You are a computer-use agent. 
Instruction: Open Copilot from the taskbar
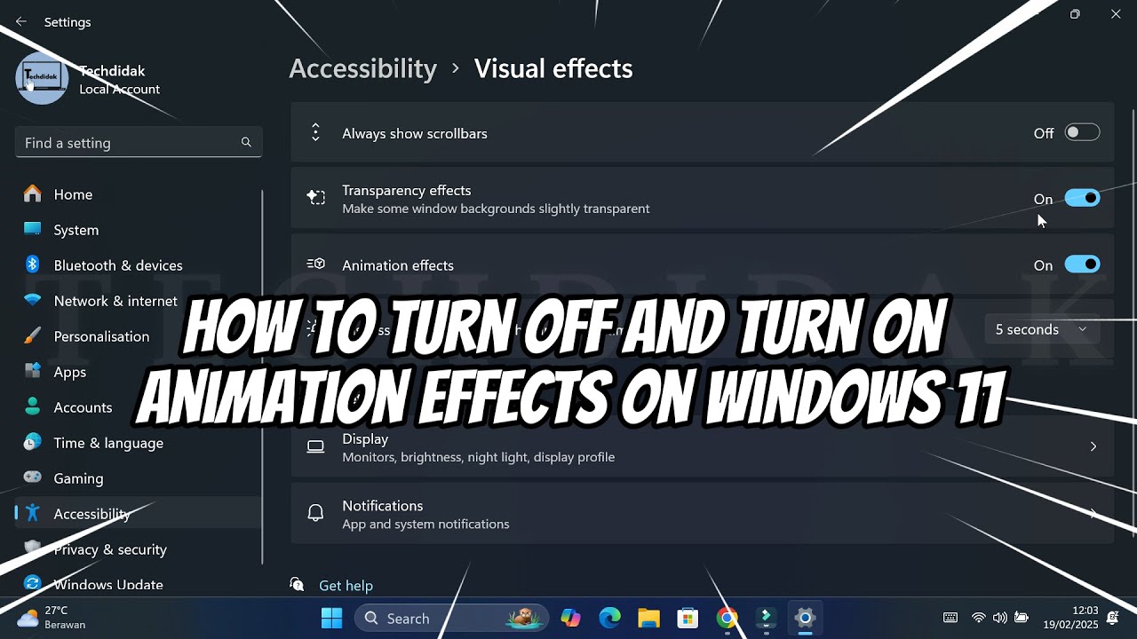(570, 619)
